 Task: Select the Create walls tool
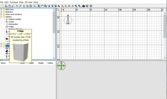[45, 6]
